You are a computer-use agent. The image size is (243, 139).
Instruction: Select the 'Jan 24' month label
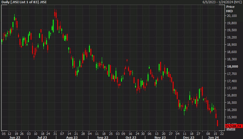pyautogui.click(x=213, y=137)
